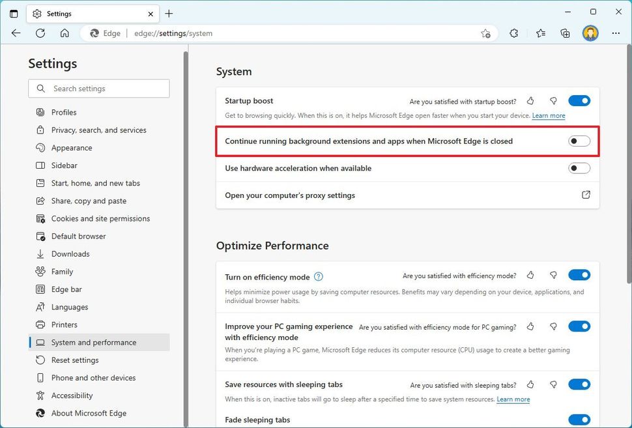Select the Printers settings icon
The height and width of the screenshot is (428, 632).
[x=40, y=324]
